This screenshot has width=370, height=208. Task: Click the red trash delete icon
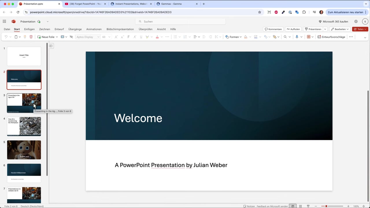tap(31, 37)
